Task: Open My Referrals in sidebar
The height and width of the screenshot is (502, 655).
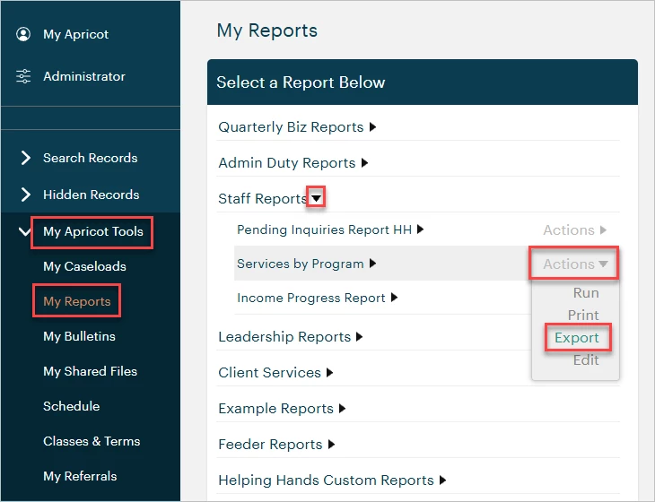Action: point(80,476)
